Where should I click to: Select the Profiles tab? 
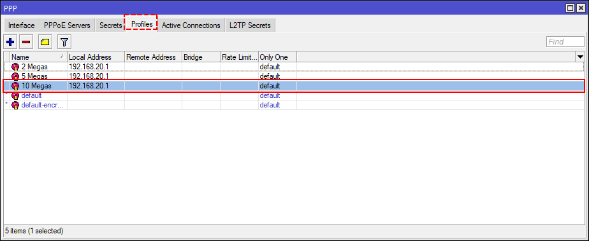point(142,24)
